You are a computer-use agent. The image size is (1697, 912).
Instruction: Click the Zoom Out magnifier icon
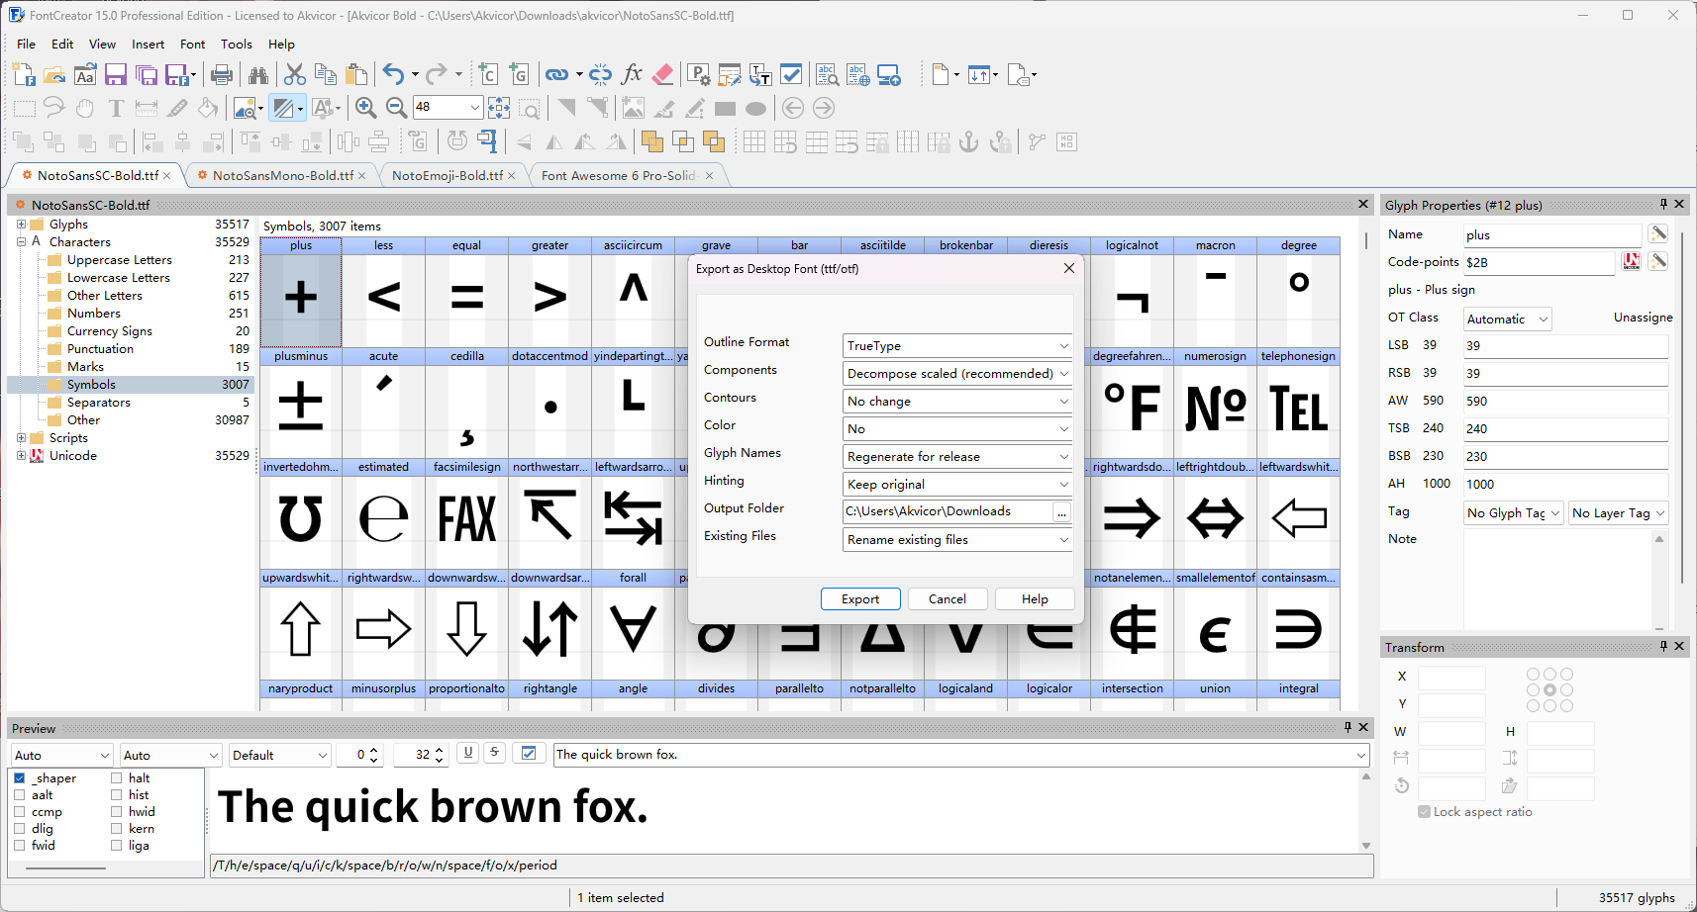point(396,108)
